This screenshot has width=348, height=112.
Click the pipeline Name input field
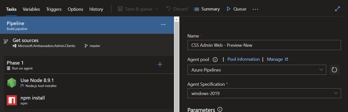click(x=264, y=45)
